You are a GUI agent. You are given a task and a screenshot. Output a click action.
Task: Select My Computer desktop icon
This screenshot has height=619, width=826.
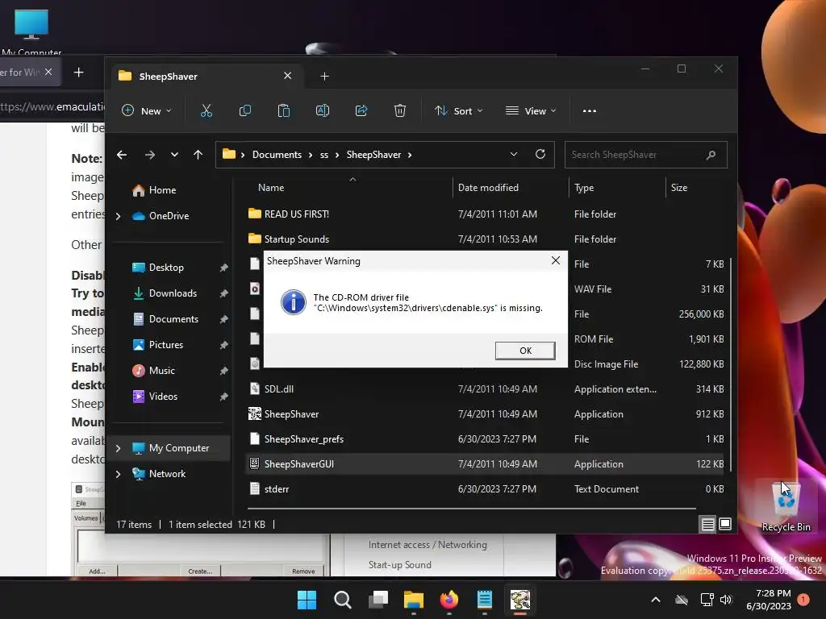(31, 31)
